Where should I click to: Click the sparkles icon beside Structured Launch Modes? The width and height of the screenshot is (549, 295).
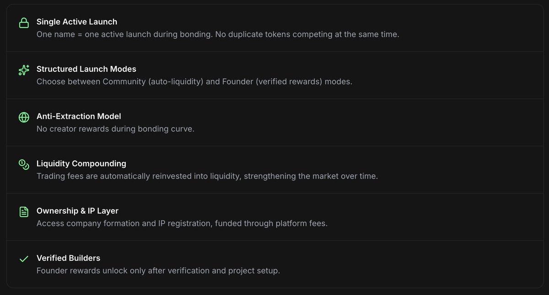coord(24,70)
